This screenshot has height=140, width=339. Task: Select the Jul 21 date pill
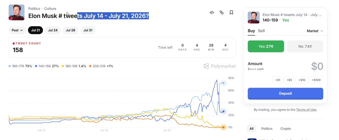click(35, 30)
